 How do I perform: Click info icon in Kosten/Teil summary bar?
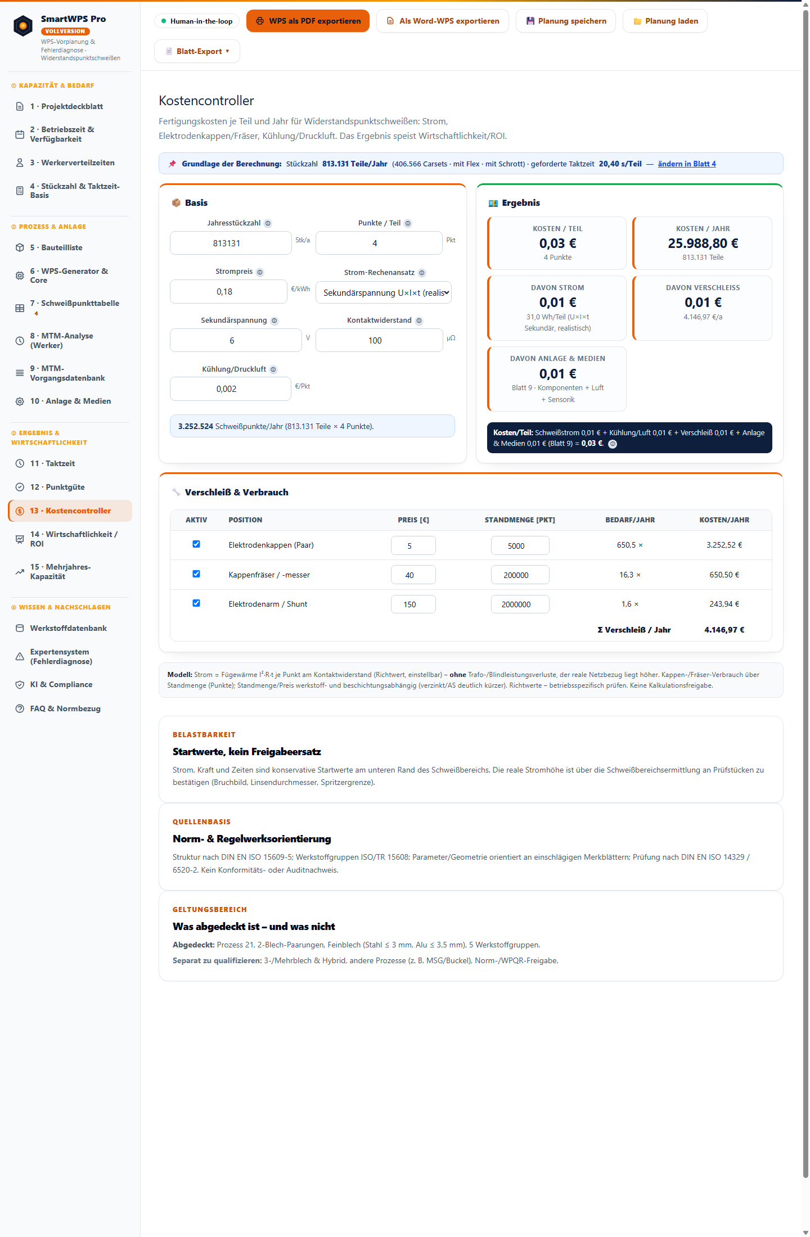pyautogui.click(x=613, y=444)
